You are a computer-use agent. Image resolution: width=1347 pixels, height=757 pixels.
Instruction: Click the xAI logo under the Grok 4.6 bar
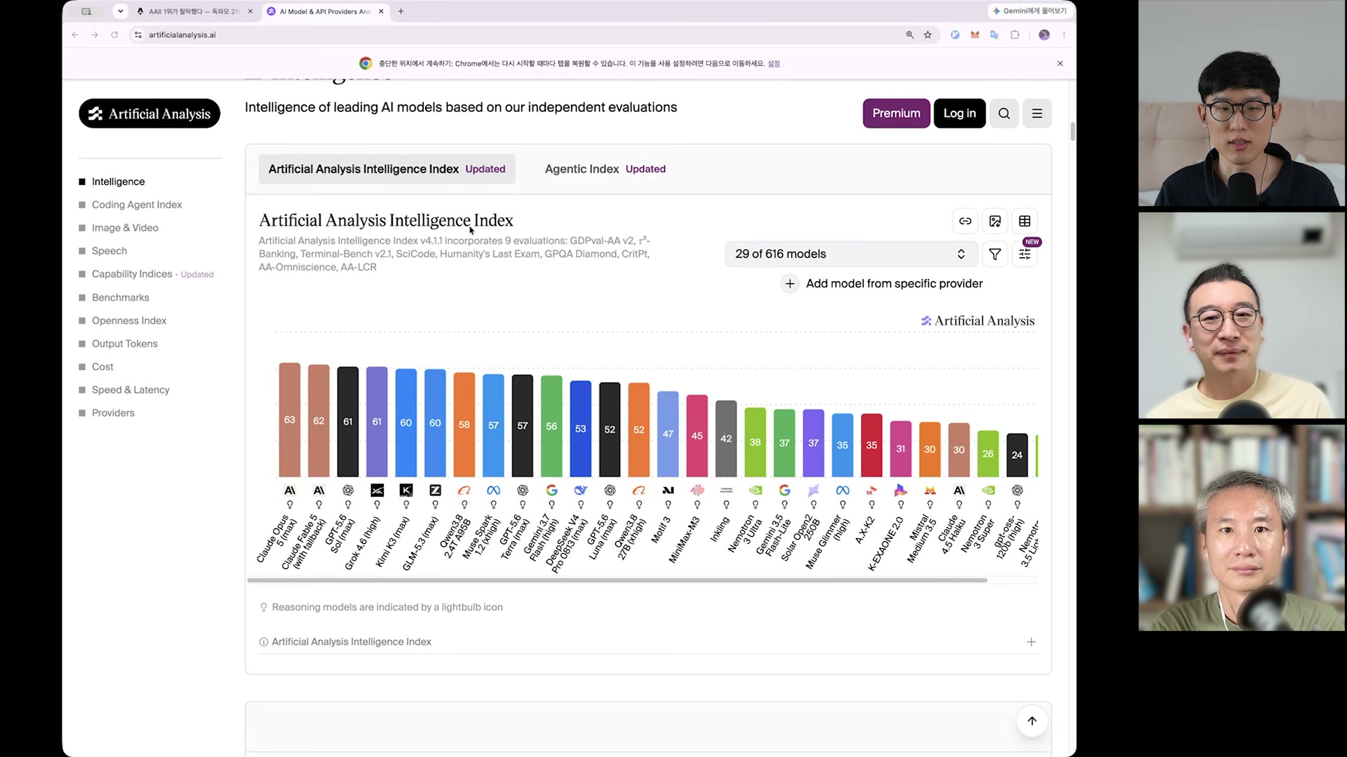[377, 491]
